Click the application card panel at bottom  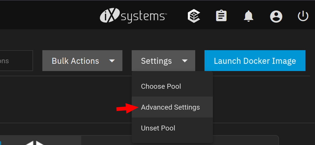point(140,140)
